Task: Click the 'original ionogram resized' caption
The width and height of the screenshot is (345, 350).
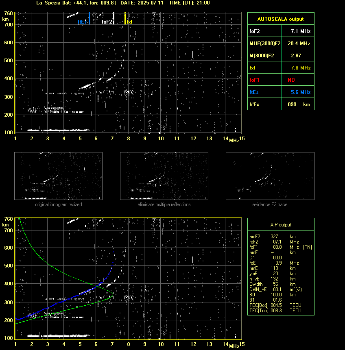Action: (59, 204)
